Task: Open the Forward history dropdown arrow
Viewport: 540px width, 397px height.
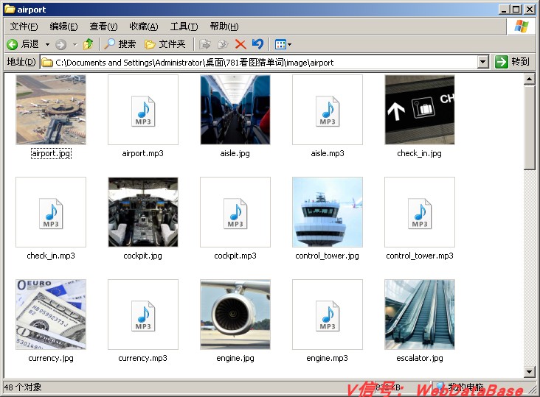Action: [x=75, y=44]
